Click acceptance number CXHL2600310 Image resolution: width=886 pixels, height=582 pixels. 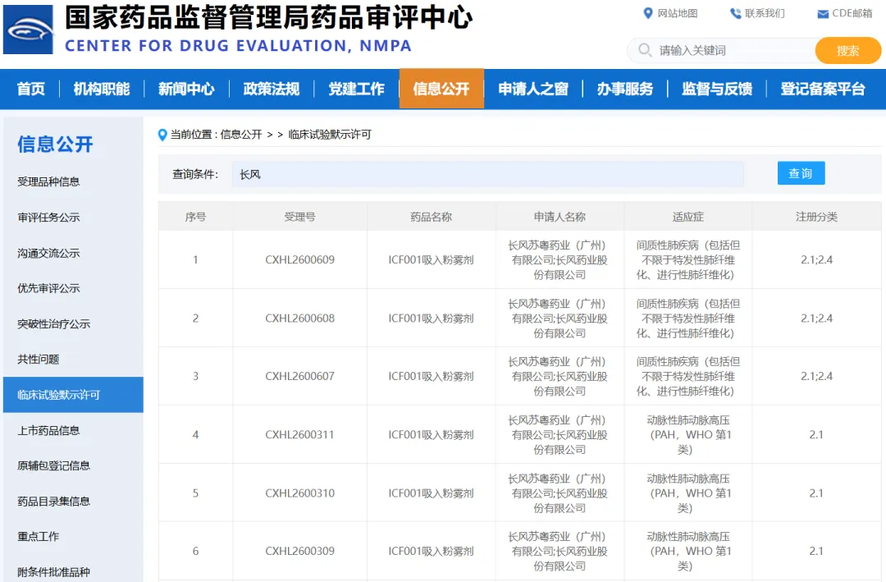[x=300, y=493]
